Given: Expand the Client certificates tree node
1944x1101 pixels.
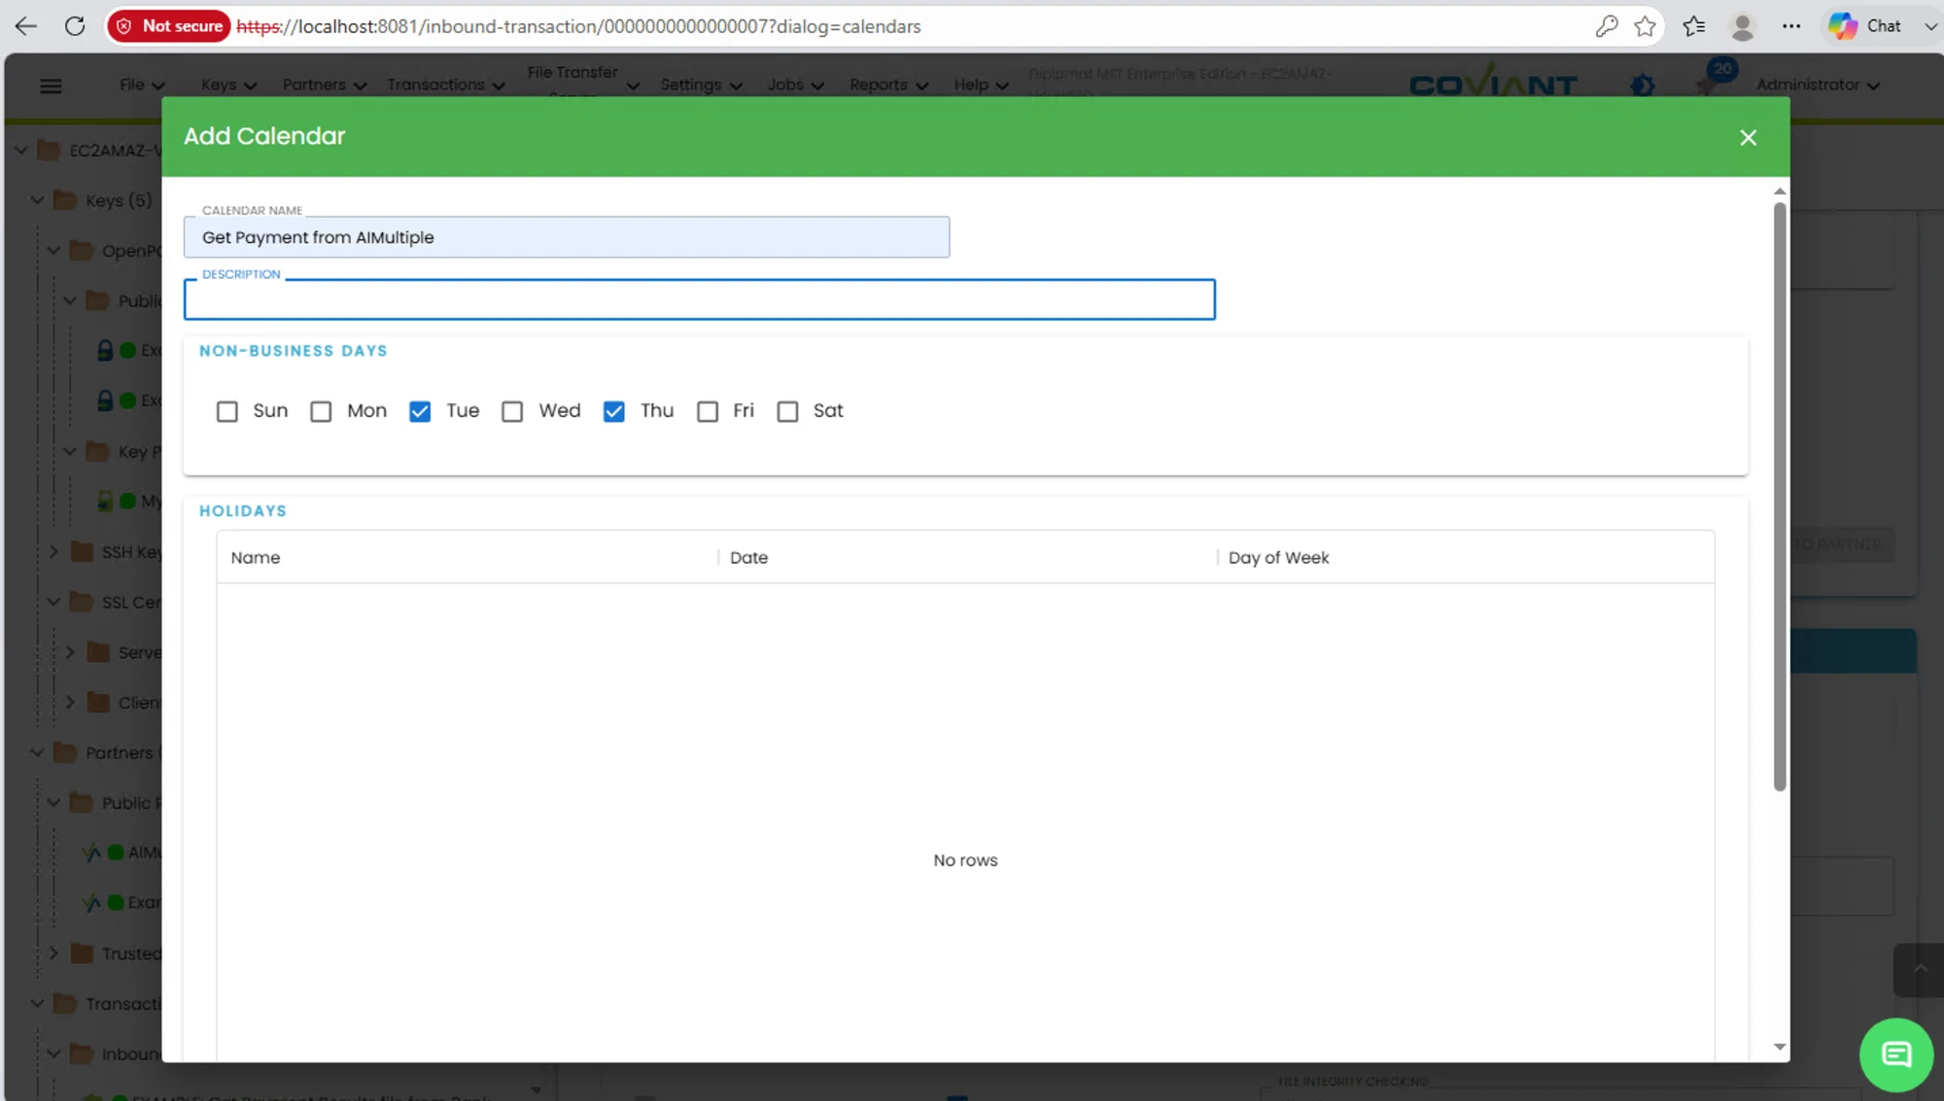Looking at the screenshot, I should tap(70, 703).
